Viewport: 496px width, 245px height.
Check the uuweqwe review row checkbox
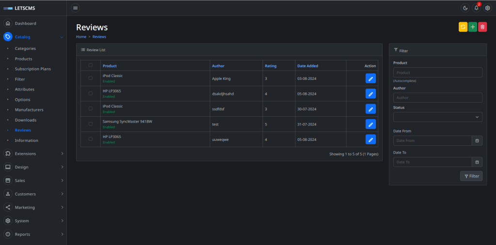91,139
